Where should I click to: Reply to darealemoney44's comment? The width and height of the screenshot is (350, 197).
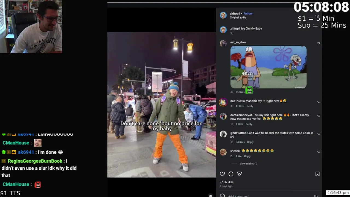point(249,124)
